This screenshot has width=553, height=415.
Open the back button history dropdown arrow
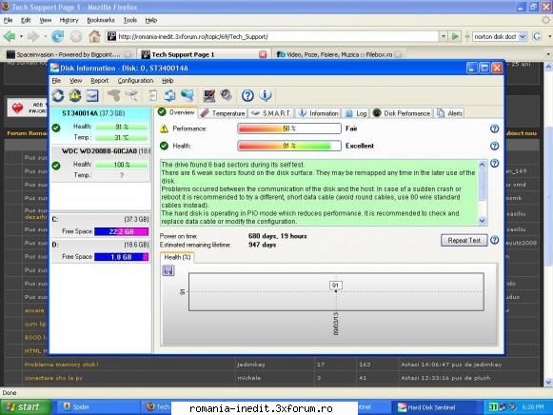[x=21, y=36]
